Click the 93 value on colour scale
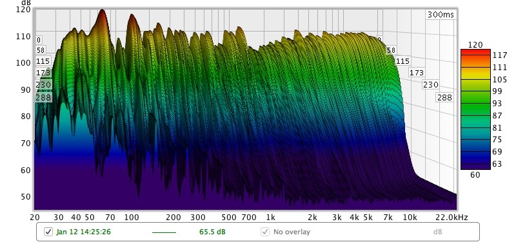This screenshot has height=242, width=516. (497, 104)
